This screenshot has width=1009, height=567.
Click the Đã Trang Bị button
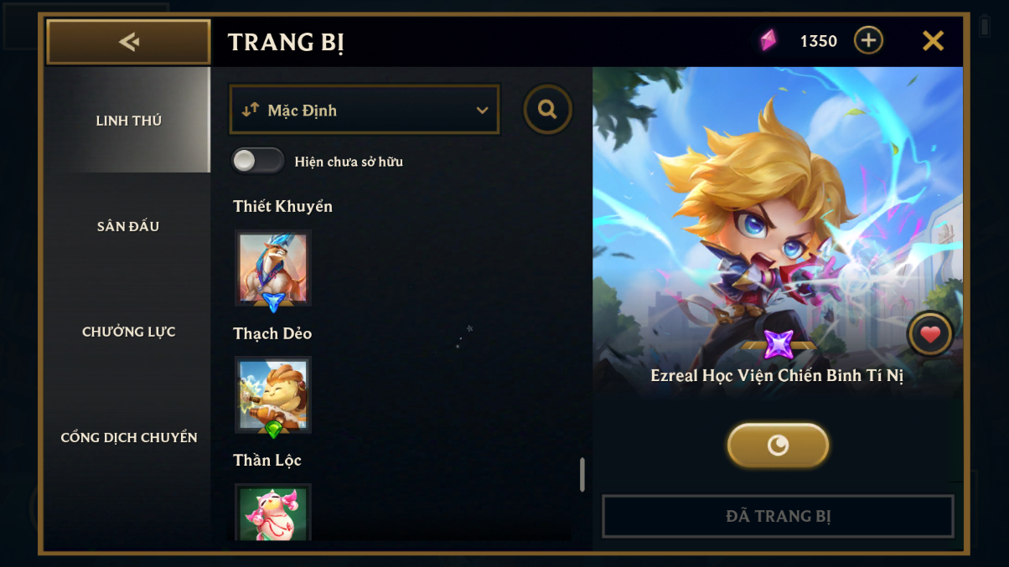point(778,516)
